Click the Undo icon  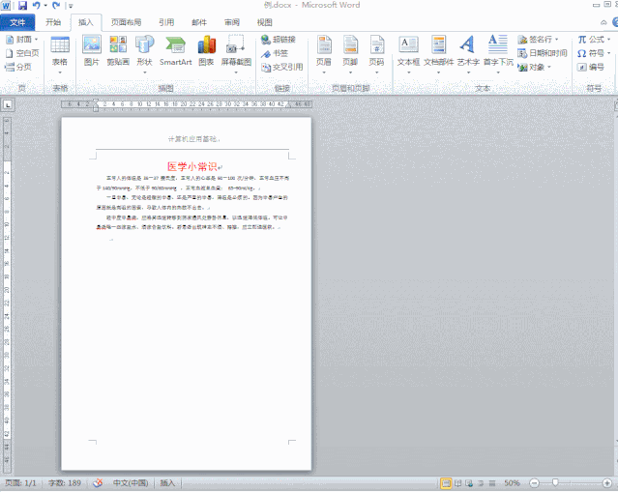tap(36, 6)
